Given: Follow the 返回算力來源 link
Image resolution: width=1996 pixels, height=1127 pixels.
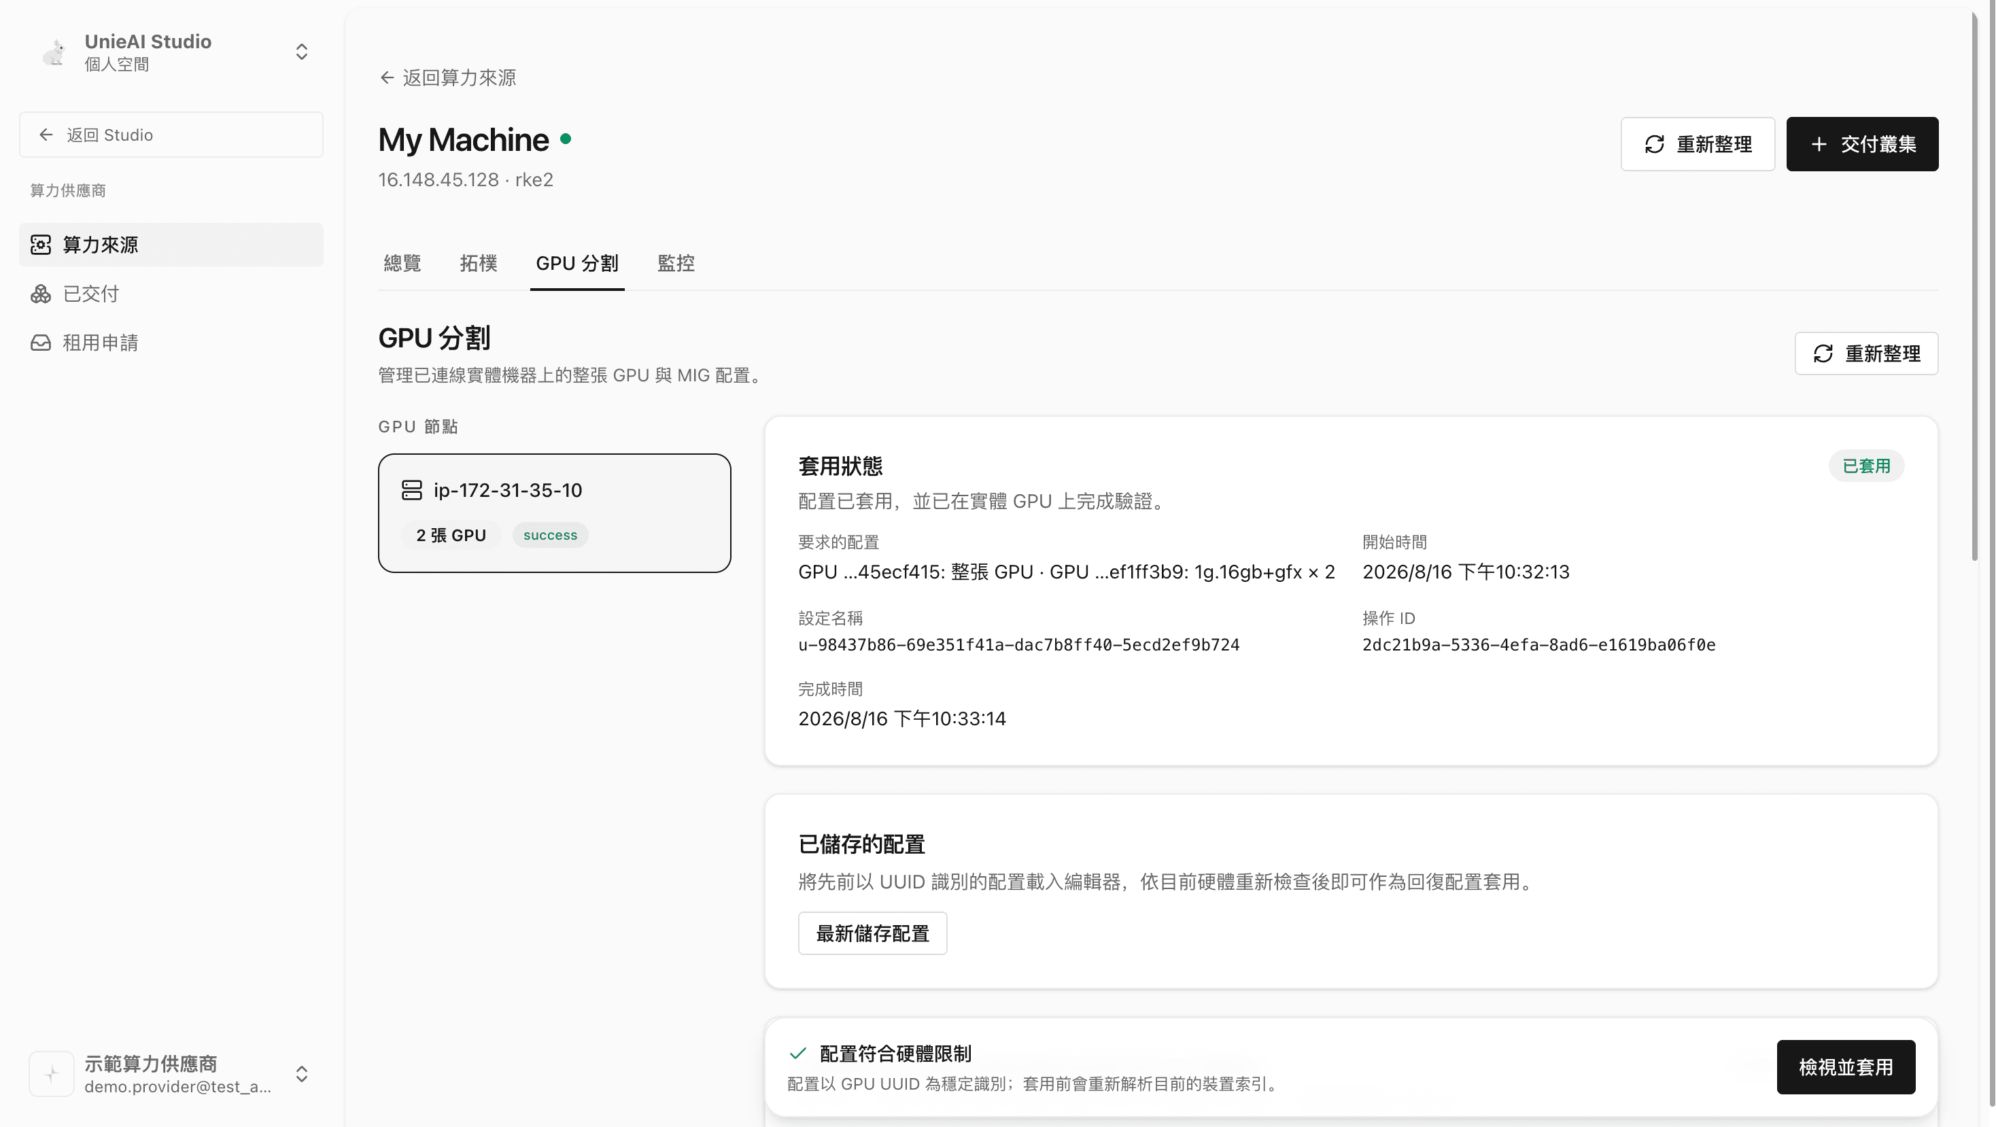Looking at the screenshot, I should click(x=448, y=77).
